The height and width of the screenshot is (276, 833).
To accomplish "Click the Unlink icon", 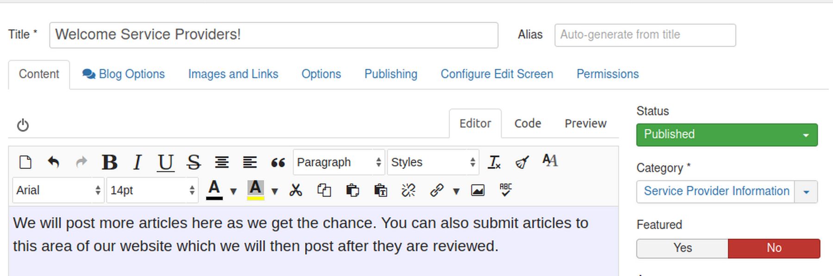I will [x=409, y=190].
